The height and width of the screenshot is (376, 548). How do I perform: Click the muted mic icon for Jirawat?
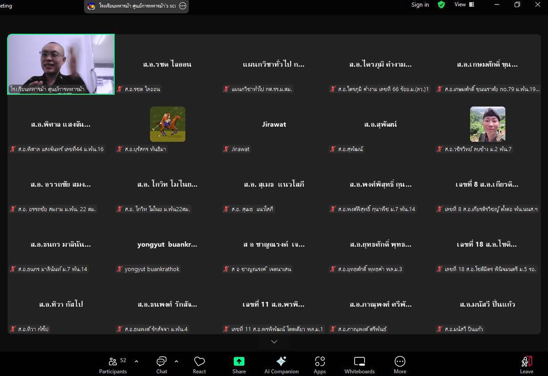click(x=226, y=149)
